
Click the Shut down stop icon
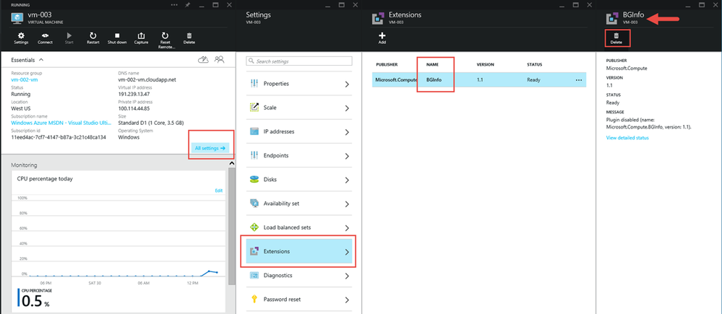coord(117,35)
